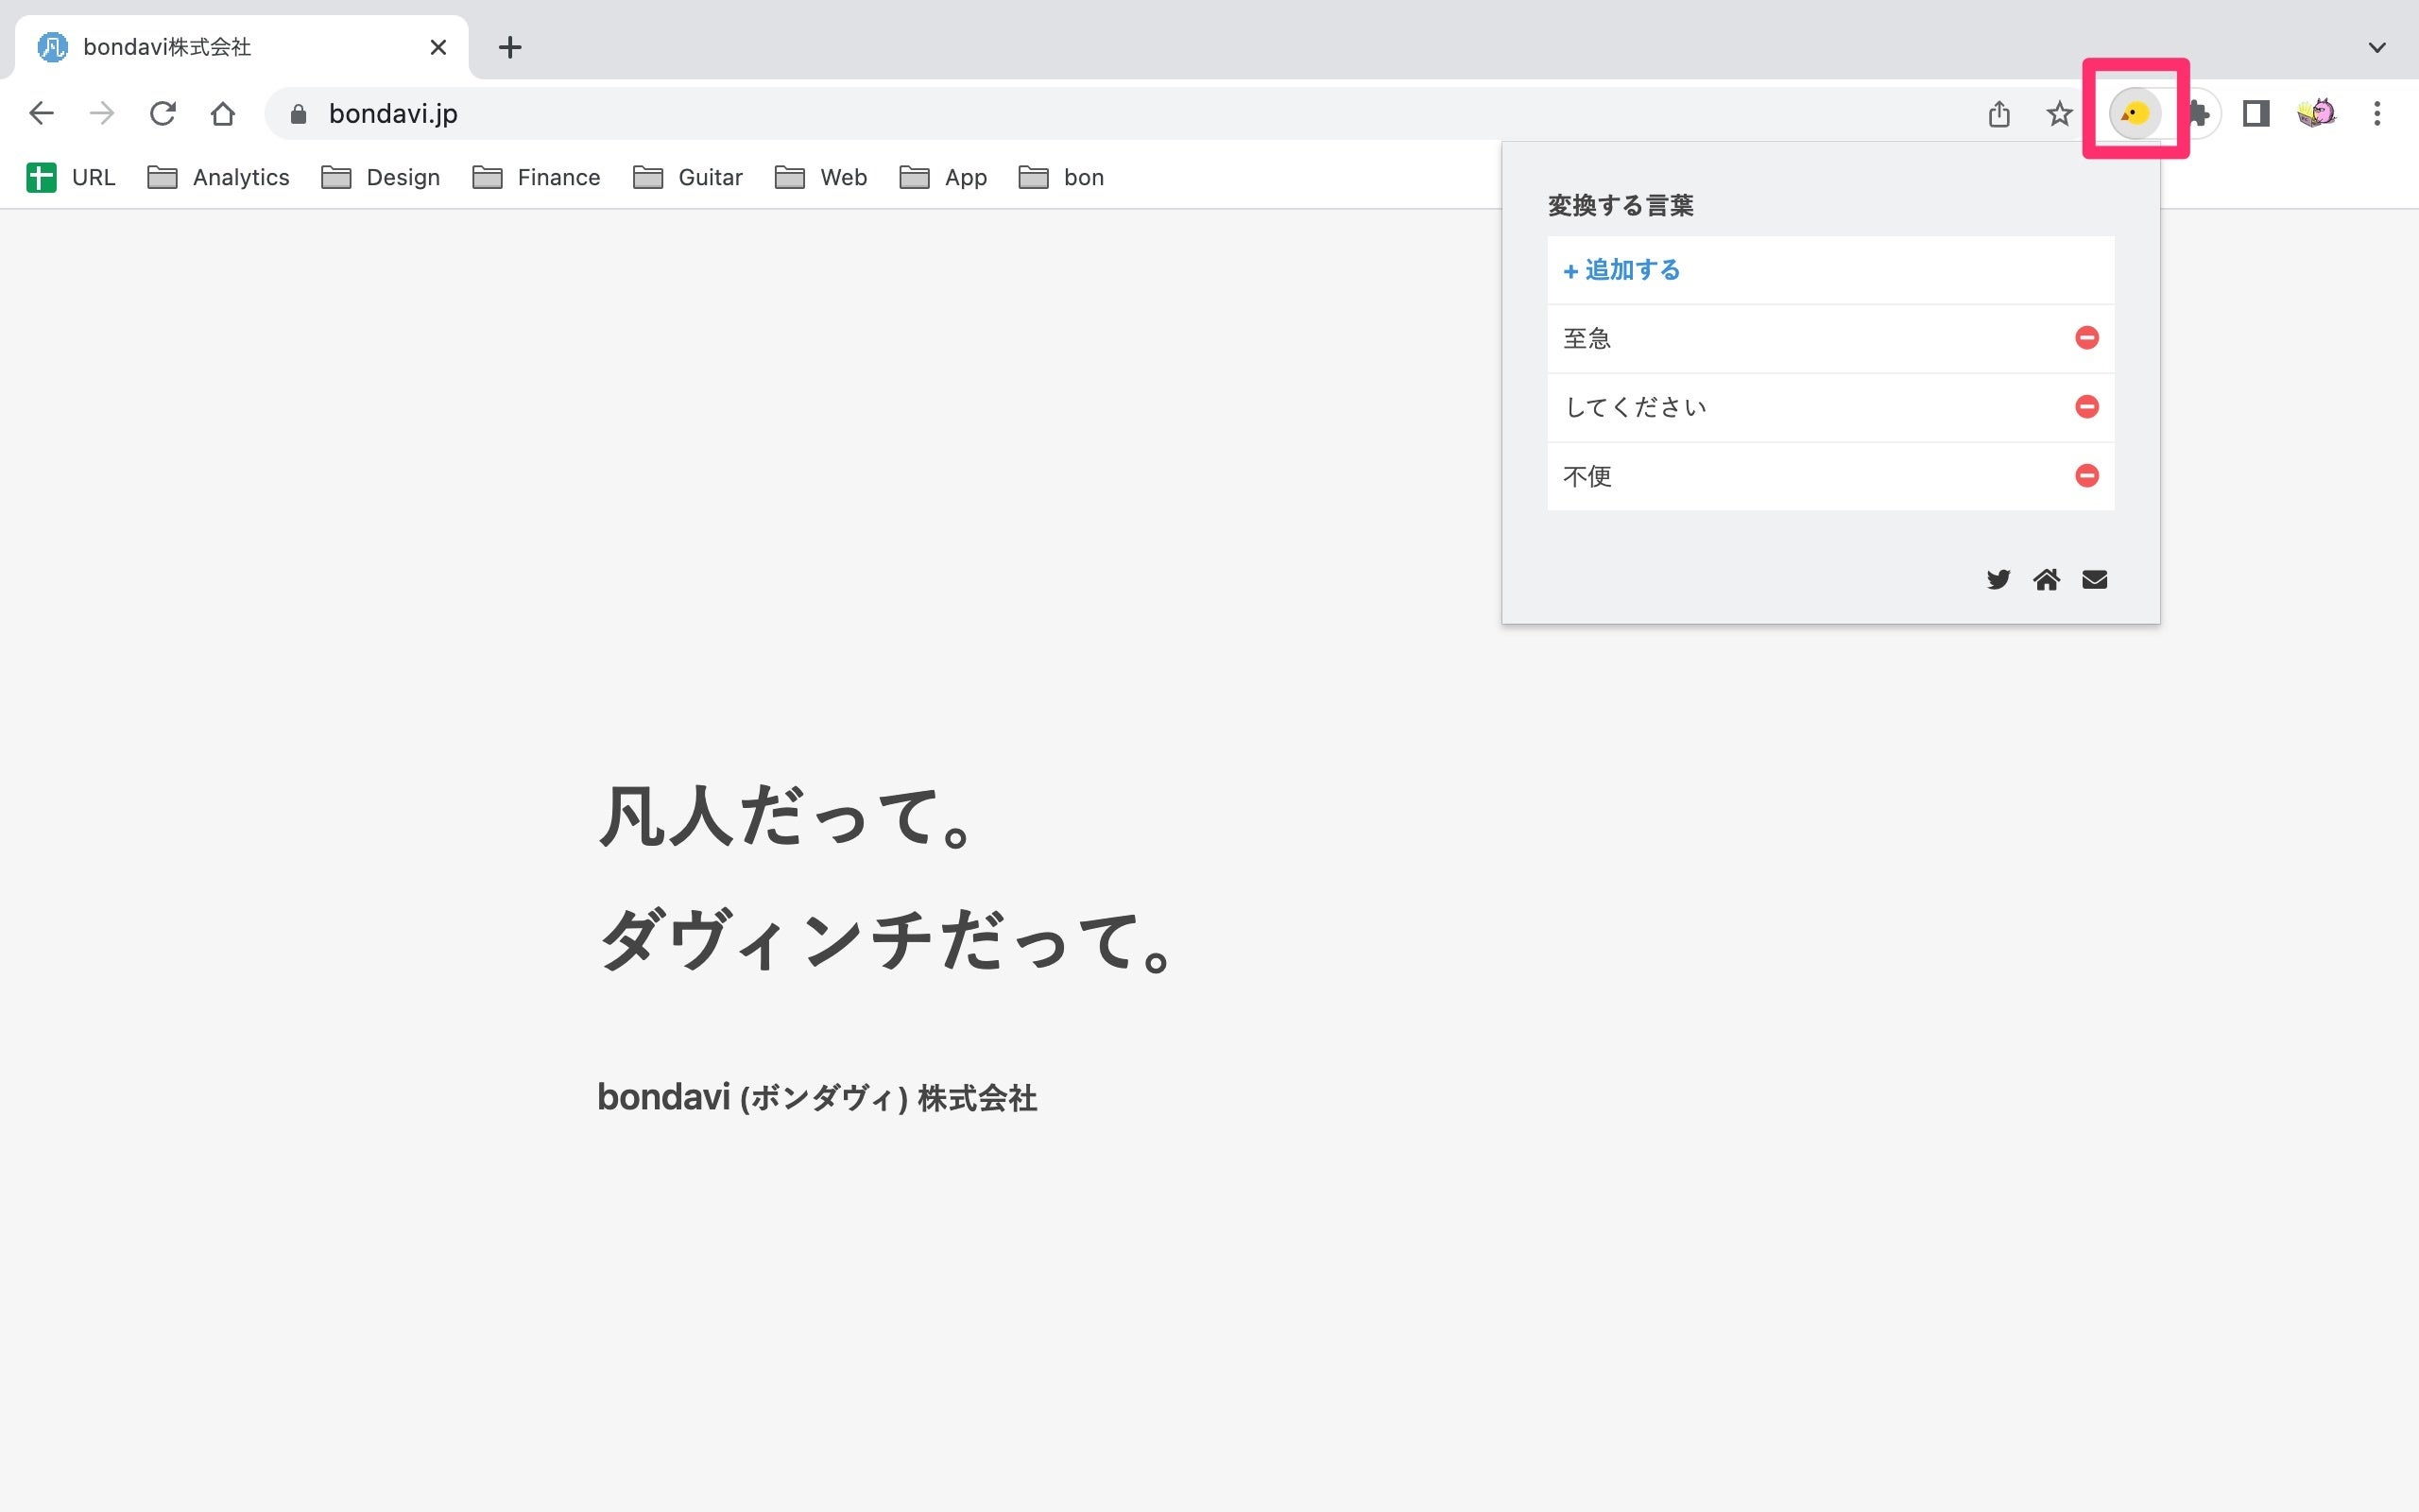Expand the tab search chevron
The image size is (2419, 1512).
click(2376, 47)
